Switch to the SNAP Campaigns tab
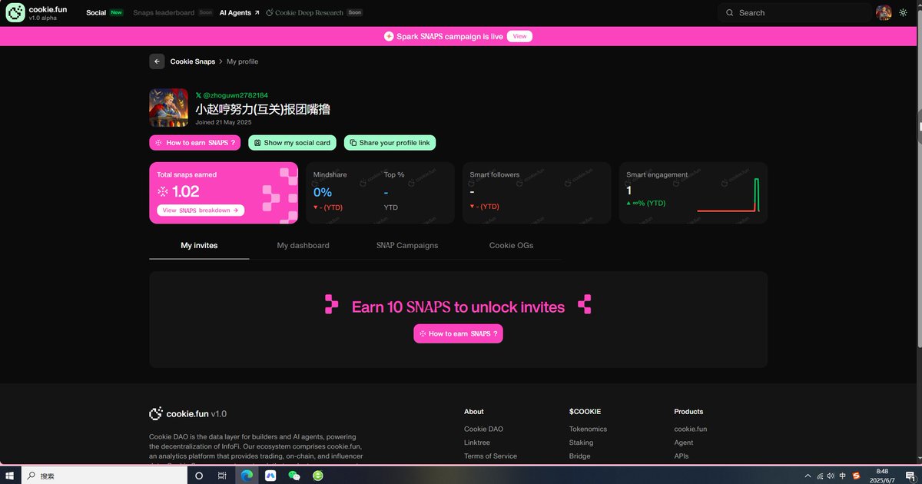Viewport: 922px width, 484px height. 407,246
